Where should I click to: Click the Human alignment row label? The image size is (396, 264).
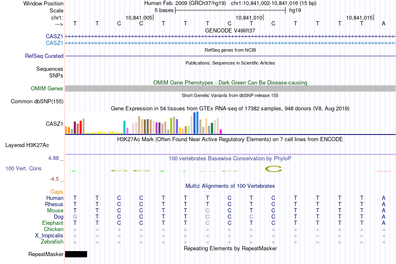[x=55, y=198]
